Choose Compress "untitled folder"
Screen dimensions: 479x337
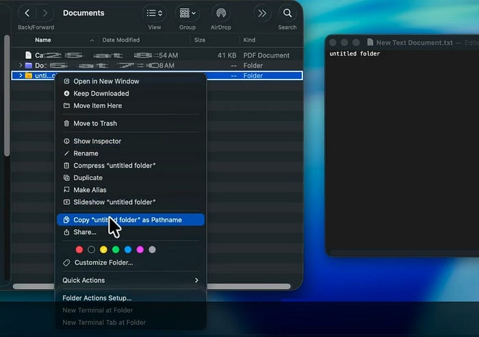point(131,166)
